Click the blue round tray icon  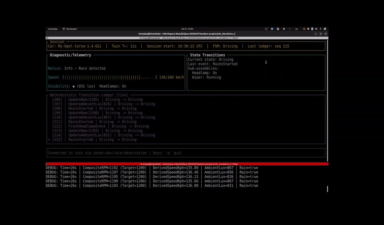tap(272, 29)
